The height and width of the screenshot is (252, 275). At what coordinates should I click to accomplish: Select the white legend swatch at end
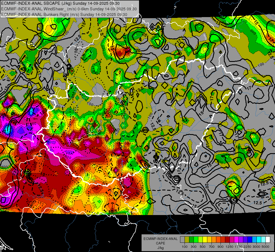[268, 240]
